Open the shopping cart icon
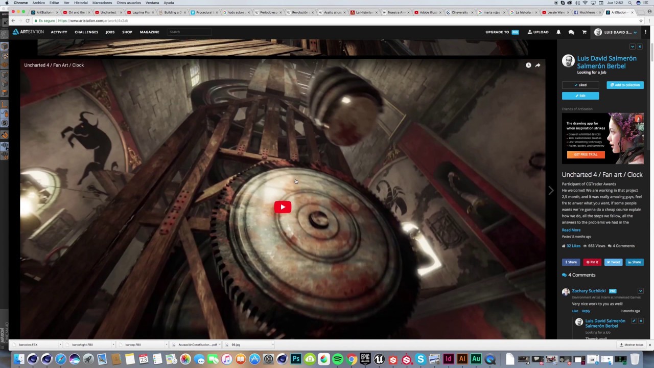Image resolution: width=654 pixels, height=368 pixels. tap(585, 32)
